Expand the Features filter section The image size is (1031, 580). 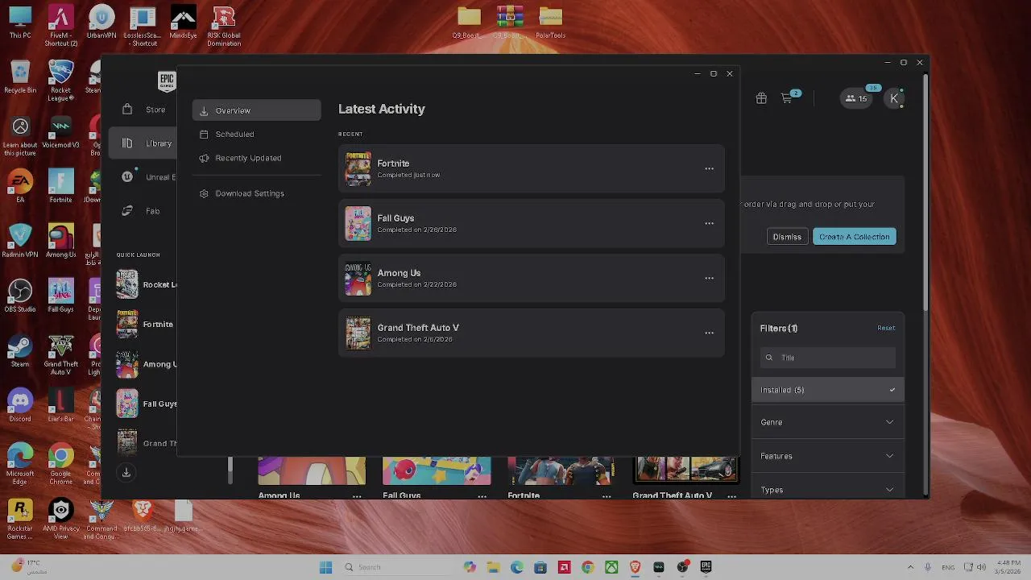point(828,456)
